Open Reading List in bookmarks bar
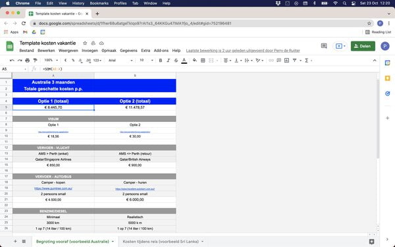The height and width of the screenshot is (247, 395). (378, 32)
